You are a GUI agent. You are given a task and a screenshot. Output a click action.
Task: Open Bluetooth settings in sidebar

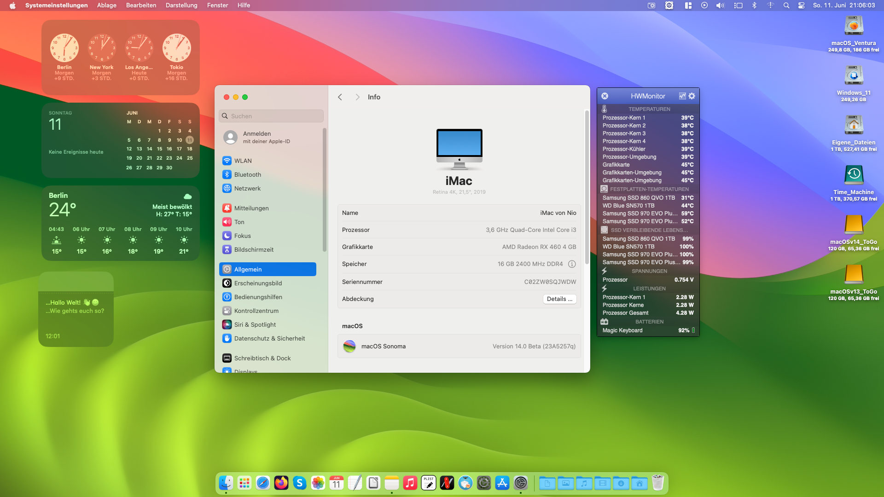[x=247, y=174]
